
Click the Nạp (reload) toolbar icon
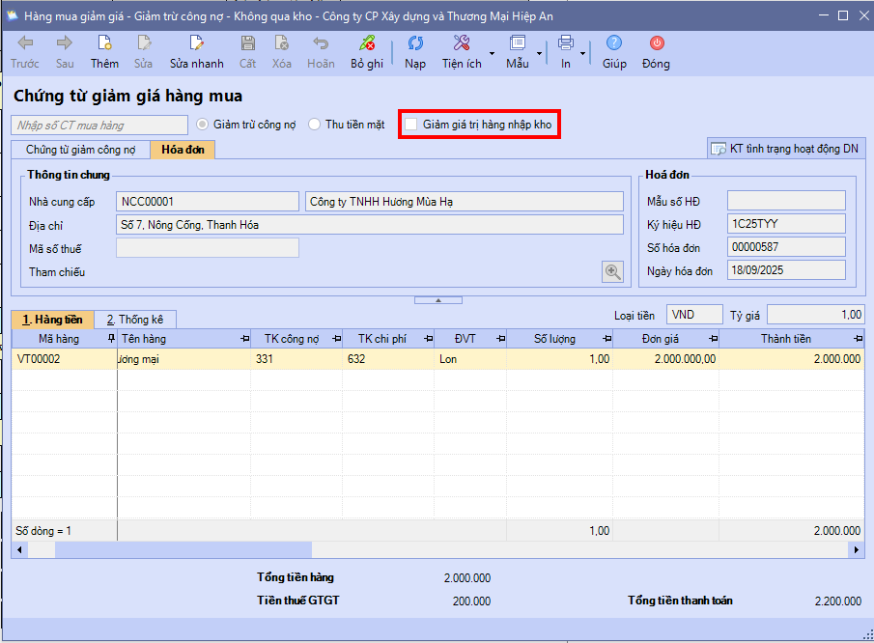click(415, 43)
